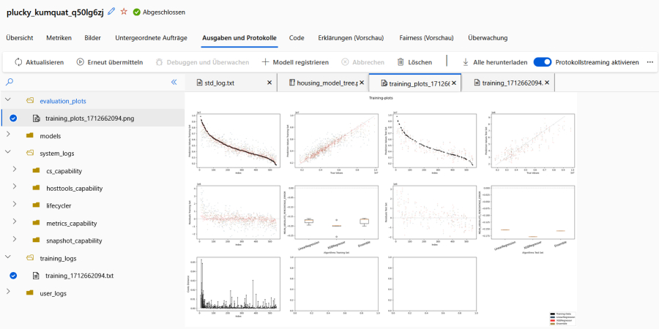Click Erneut übermitteln button
659x329 pixels.
pyautogui.click(x=109, y=63)
